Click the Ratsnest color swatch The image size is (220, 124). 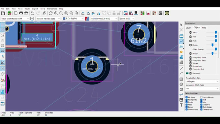(187, 73)
